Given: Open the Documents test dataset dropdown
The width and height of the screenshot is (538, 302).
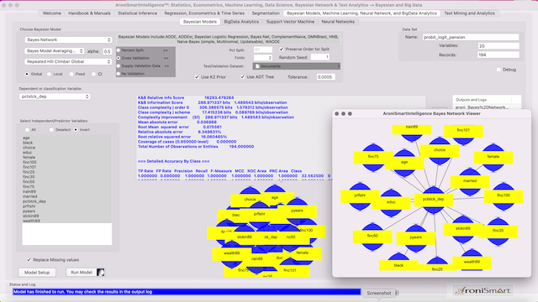Looking at the screenshot, I should [x=297, y=66].
